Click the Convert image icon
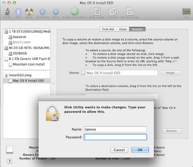This screenshot has width=193, height=167. pos(113,11)
